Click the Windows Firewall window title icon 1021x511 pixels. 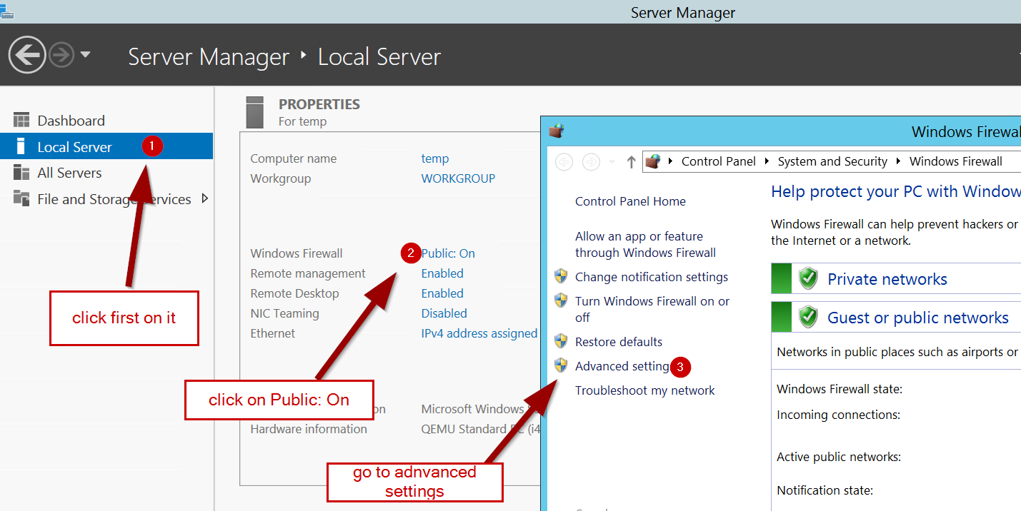coord(557,131)
